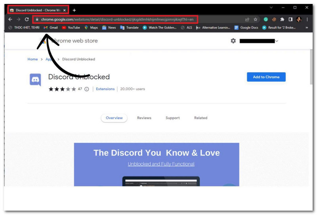Open the Alternative Learnin bookmark
The height and width of the screenshot is (215, 317).
click(213, 27)
